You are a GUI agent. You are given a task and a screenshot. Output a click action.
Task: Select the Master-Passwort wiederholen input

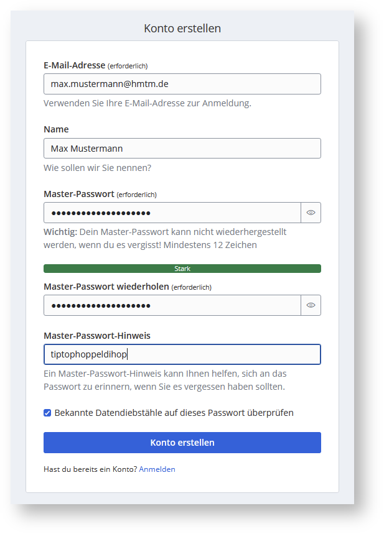point(172,305)
